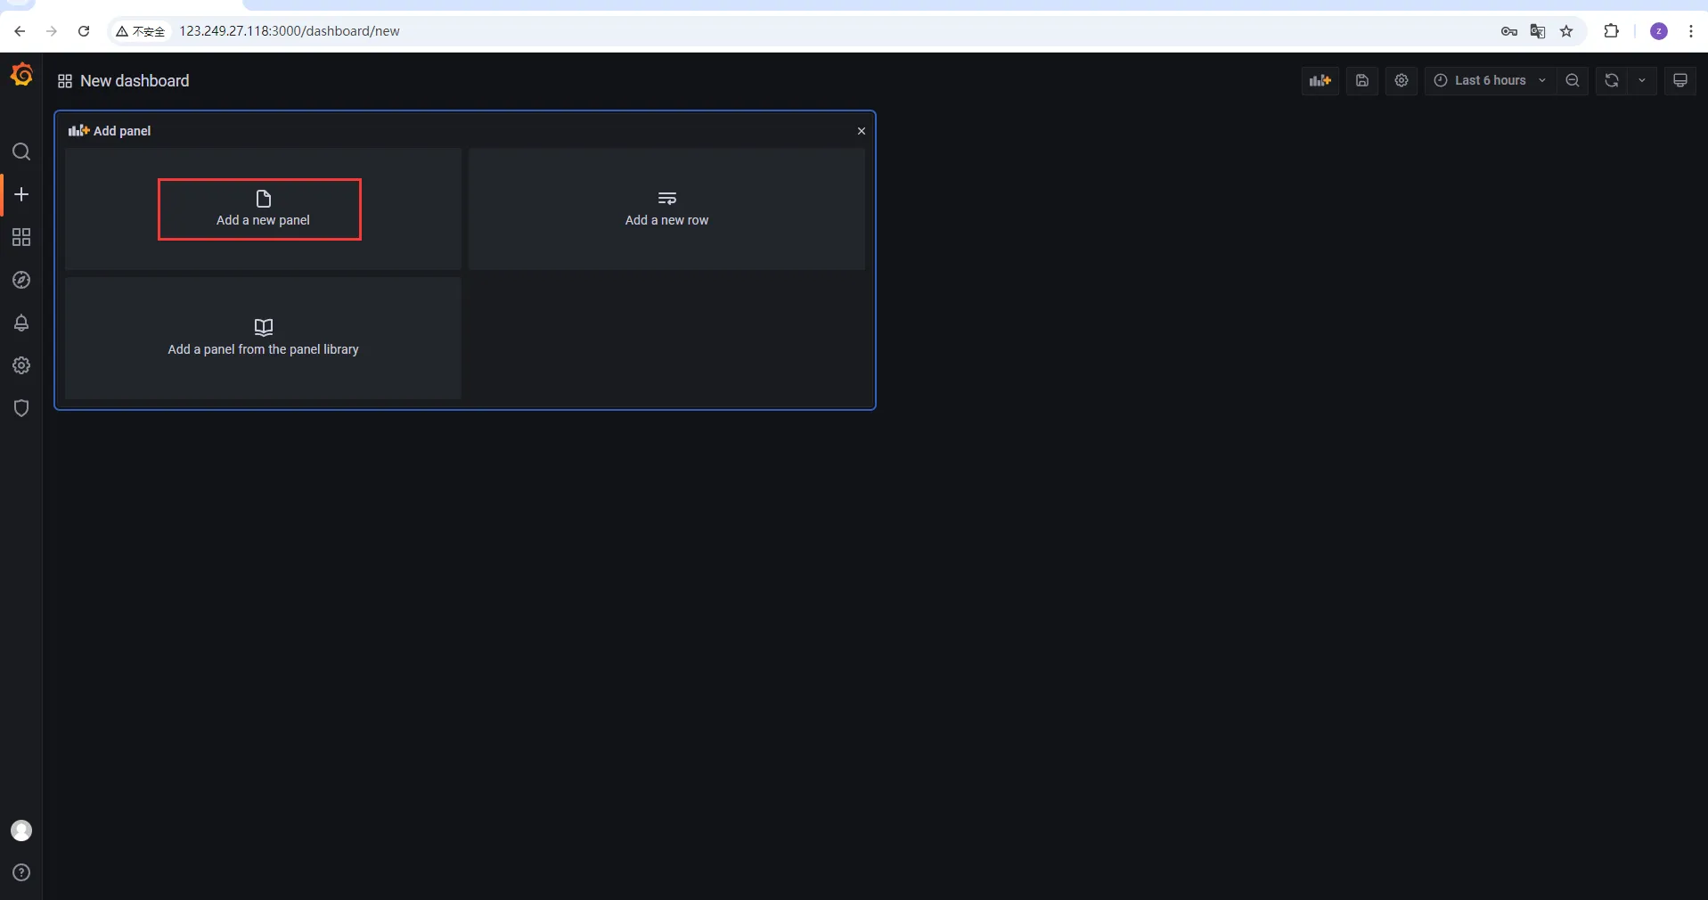Open the browser extensions puzzle icon
Viewport: 1708px width, 900px height.
[1611, 31]
